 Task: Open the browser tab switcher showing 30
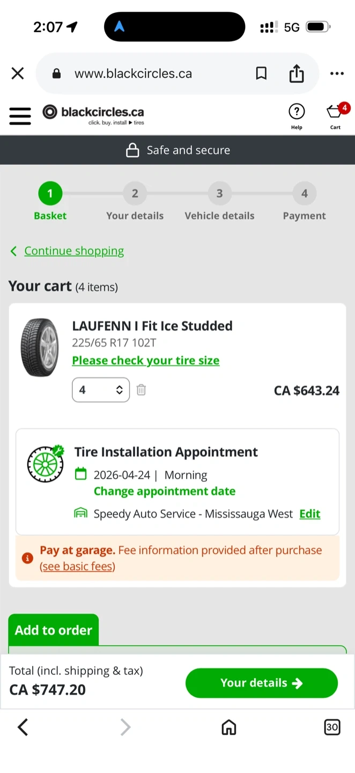point(332,727)
